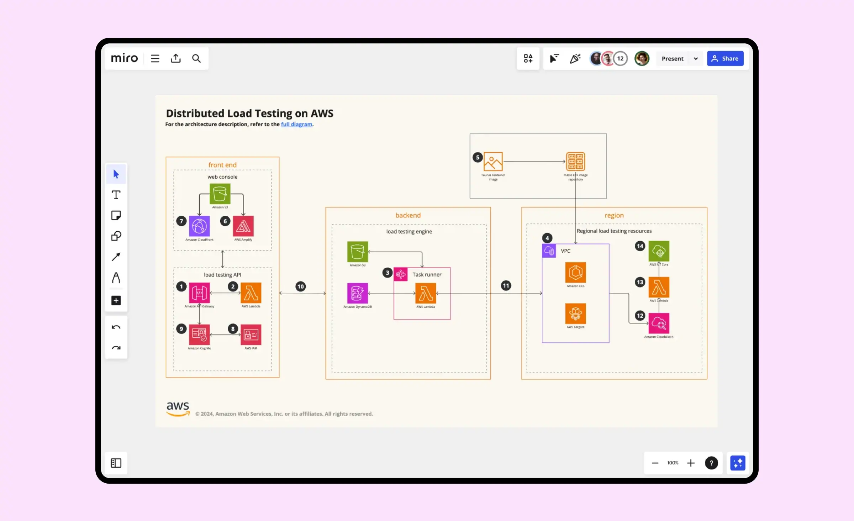Click the region AWS Lambda icon
Screen dimensions: 854x521
coord(659,287)
